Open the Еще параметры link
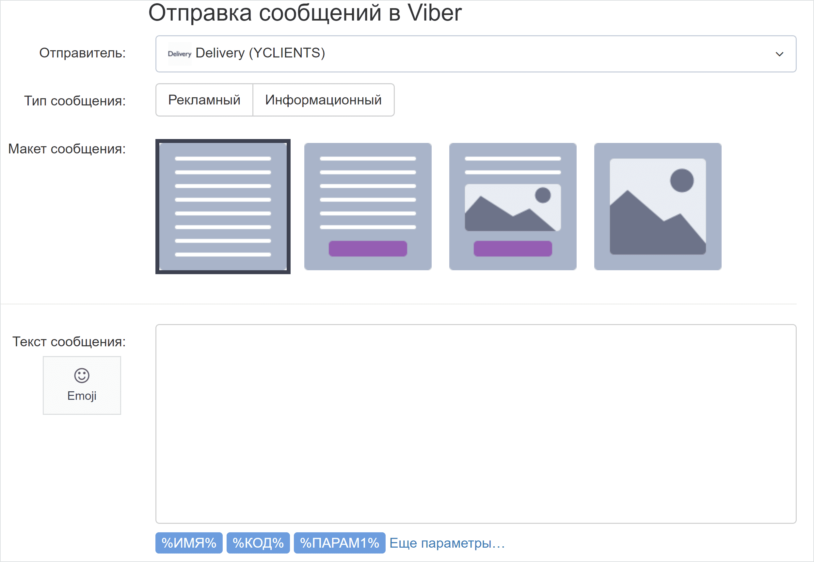814x562 pixels. click(x=447, y=543)
